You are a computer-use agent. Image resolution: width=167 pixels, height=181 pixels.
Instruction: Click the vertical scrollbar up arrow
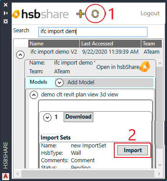click(160, 63)
